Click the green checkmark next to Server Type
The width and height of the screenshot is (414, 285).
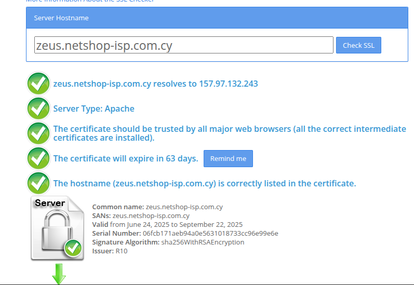pyautogui.click(x=38, y=108)
